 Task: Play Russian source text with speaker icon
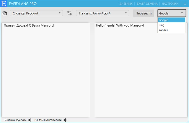[x=30, y=120]
